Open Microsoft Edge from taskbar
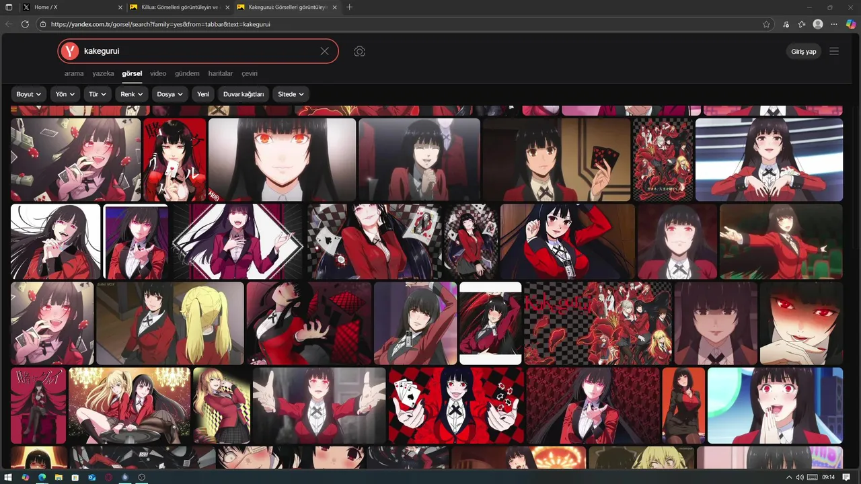The width and height of the screenshot is (861, 484). (x=42, y=477)
